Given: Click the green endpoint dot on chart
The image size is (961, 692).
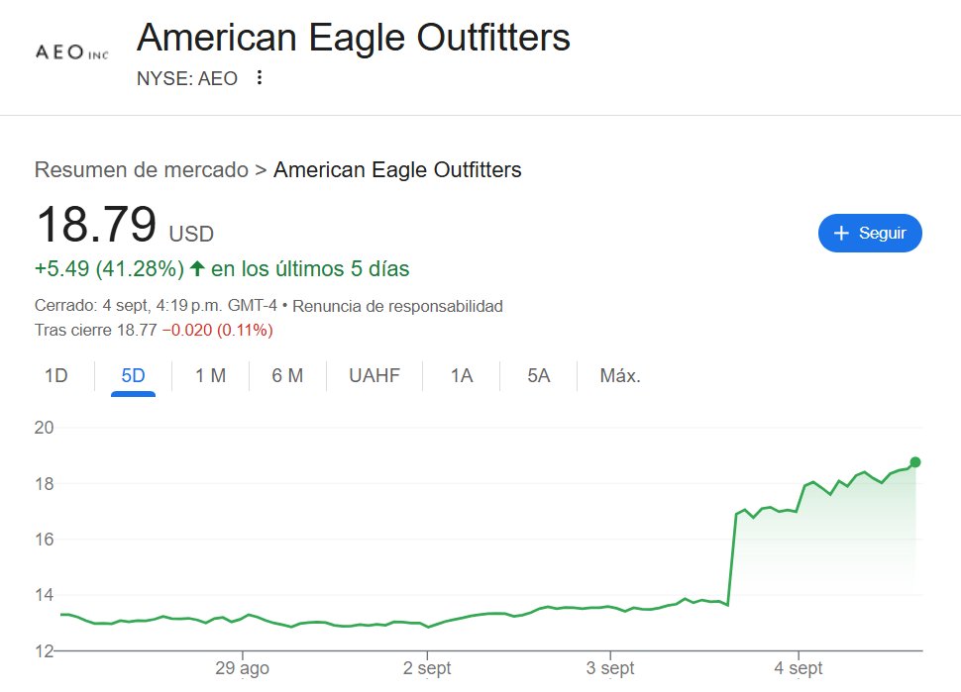Looking at the screenshot, I should click(914, 462).
